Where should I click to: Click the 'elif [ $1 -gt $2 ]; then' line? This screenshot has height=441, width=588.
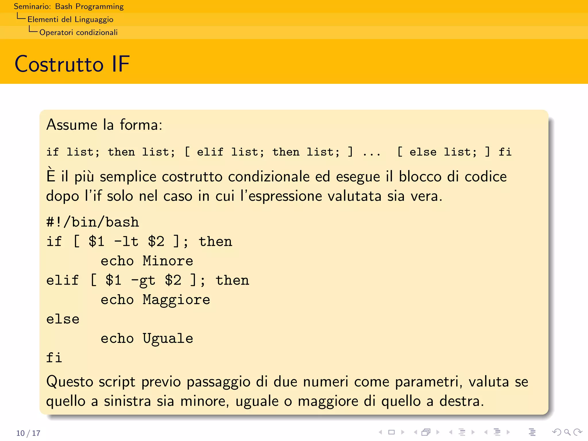[x=148, y=280]
